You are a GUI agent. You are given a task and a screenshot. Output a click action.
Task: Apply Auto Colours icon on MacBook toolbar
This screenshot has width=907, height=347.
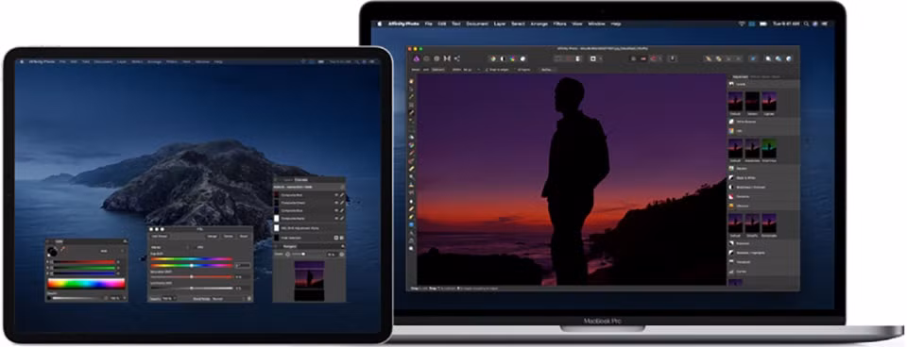[512, 58]
